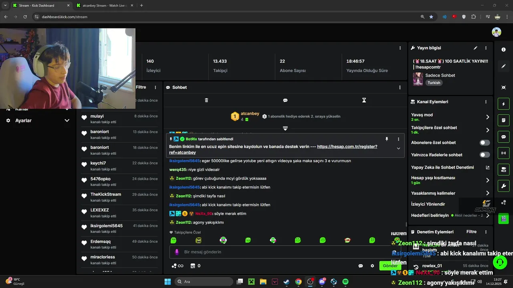Open the user profile avatar at top right
The height and width of the screenshot is (288, 513).
pos(497,32)
